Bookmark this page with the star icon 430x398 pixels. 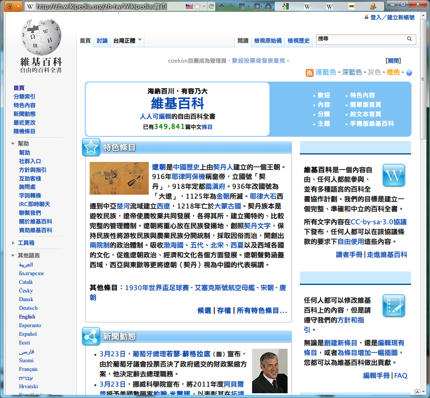197,6
